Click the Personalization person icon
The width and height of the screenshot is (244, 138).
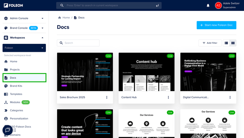[x=6, y=119]
